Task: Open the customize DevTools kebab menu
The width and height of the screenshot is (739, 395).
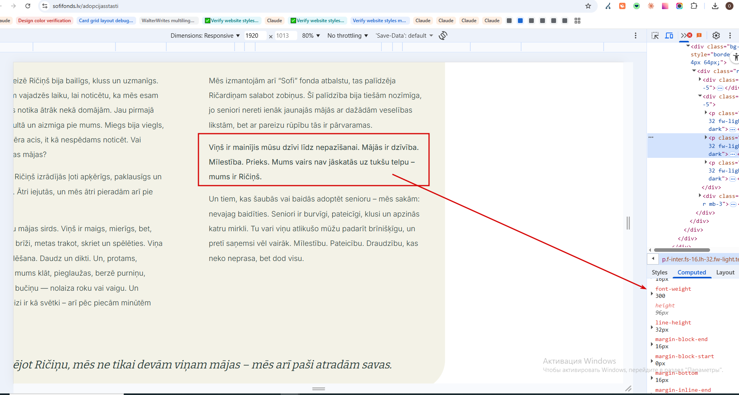Action: (730, 35)
